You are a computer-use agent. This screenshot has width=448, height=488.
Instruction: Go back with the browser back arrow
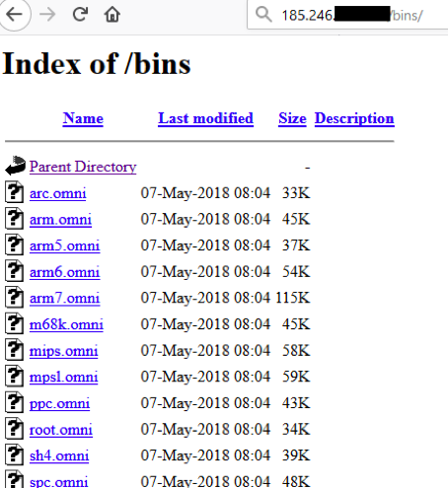(14, 15)
